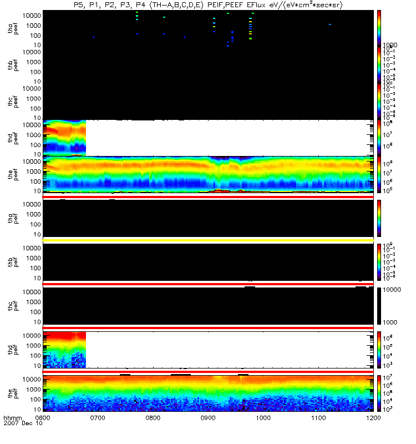Click the tha peef rainbow color bar
Image resolution: width=416 pixels, height=444 pixels.
pyautogui.click(x=379, y=28)
